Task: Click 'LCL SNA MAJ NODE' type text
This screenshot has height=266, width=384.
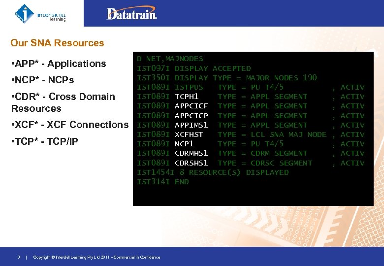Action: tap(288, 134)
